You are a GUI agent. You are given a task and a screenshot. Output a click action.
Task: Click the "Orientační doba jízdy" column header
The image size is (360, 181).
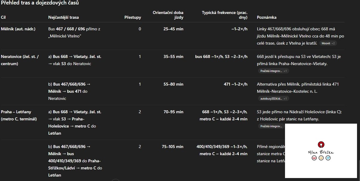point(168,15)
